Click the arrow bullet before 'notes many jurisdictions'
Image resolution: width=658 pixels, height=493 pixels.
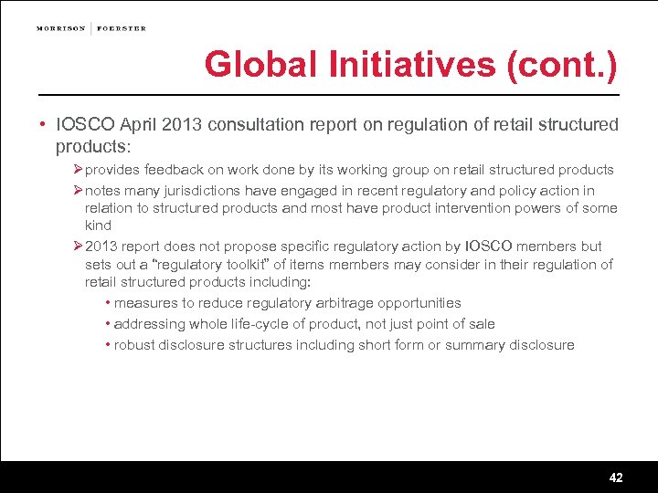point(78,190)
